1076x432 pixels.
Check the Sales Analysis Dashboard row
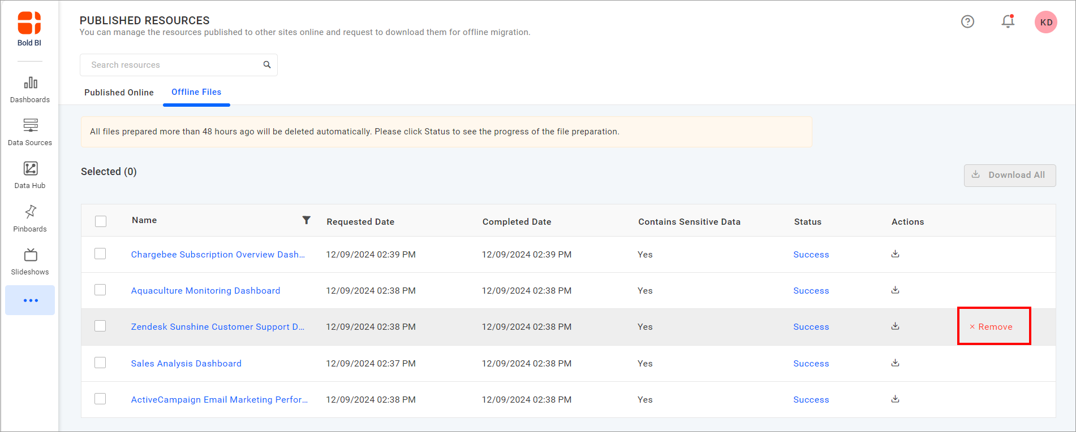(x=100, y=363)
